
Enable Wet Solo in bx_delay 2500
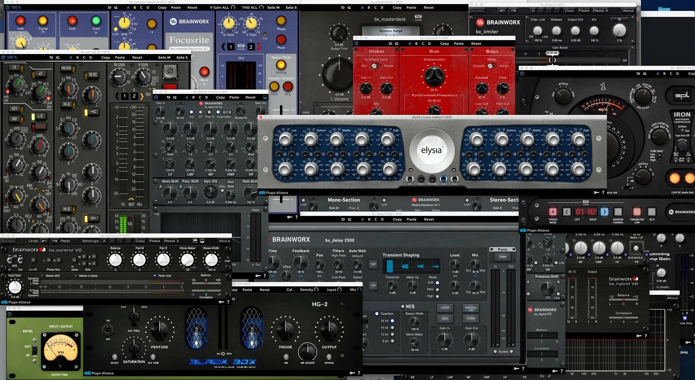[470, 308]
